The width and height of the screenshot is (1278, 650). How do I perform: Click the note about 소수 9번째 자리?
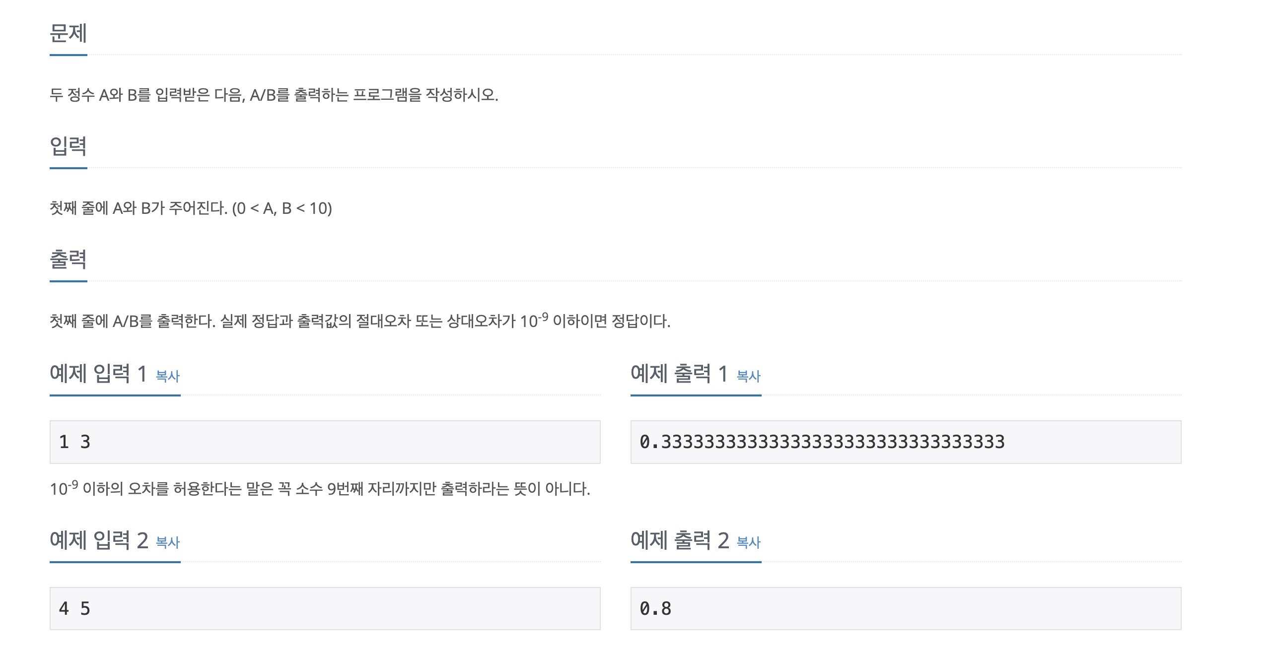(x=320, y=488)
